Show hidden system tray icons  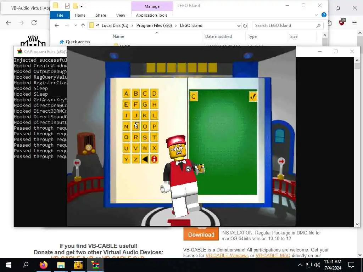(x=300, y=265)
